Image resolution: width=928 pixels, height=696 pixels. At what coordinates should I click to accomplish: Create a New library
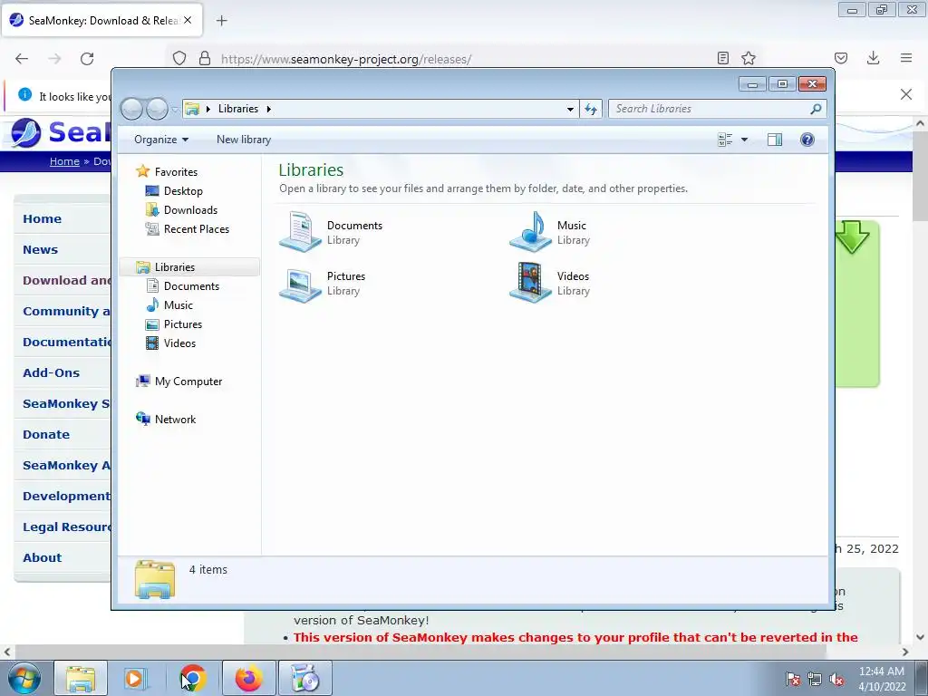(243, 140)
